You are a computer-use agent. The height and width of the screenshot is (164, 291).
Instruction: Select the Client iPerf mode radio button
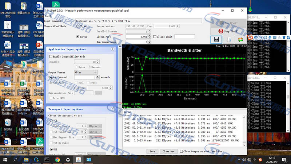click(x=77, y=27)
